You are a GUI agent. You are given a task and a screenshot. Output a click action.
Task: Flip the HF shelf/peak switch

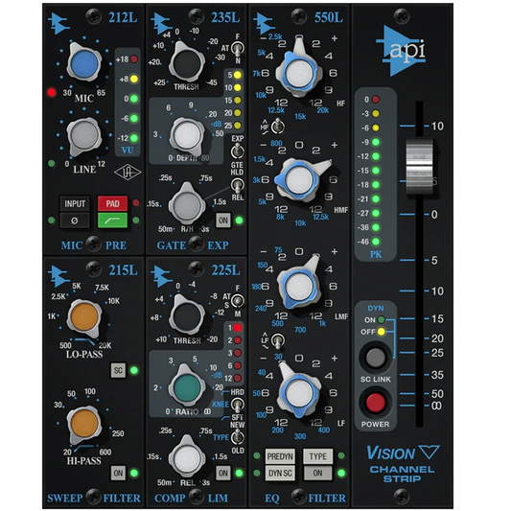278,127
